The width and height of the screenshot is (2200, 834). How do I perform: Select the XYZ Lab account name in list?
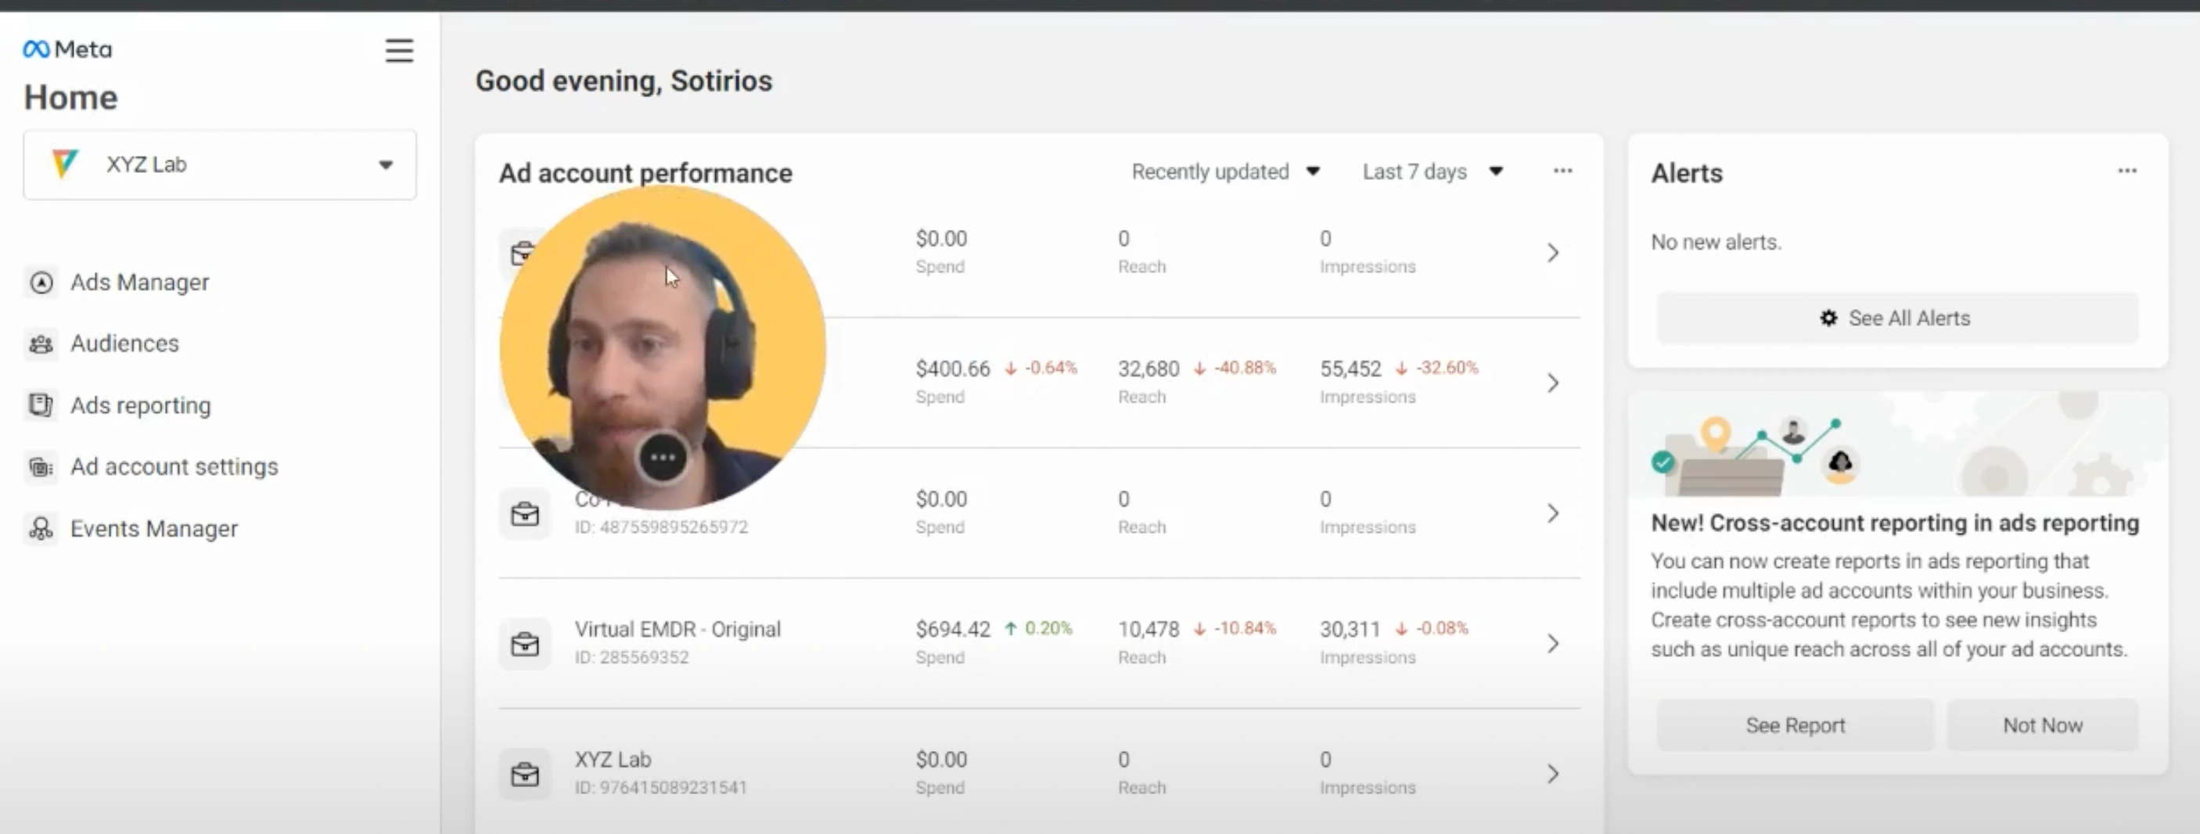(613, 759)
